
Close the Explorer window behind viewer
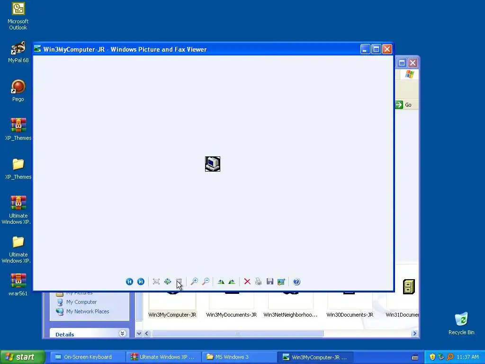point(413,63)
